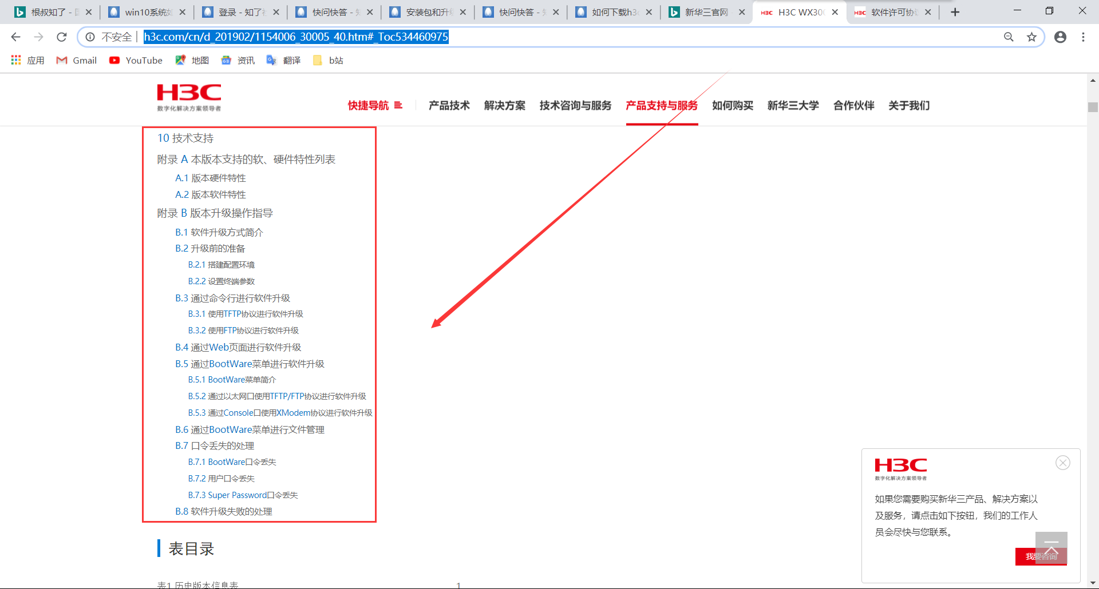
Task: Open B.2.2 设置终端参数 link
Action: click(x=222, y=281)
